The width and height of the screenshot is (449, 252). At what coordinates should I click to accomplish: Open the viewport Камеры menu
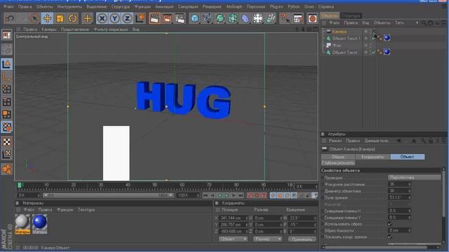(x=48, y=29)
